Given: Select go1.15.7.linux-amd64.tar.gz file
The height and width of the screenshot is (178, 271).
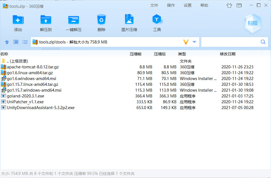Looking at the screenshot, I should pos(136,84).
